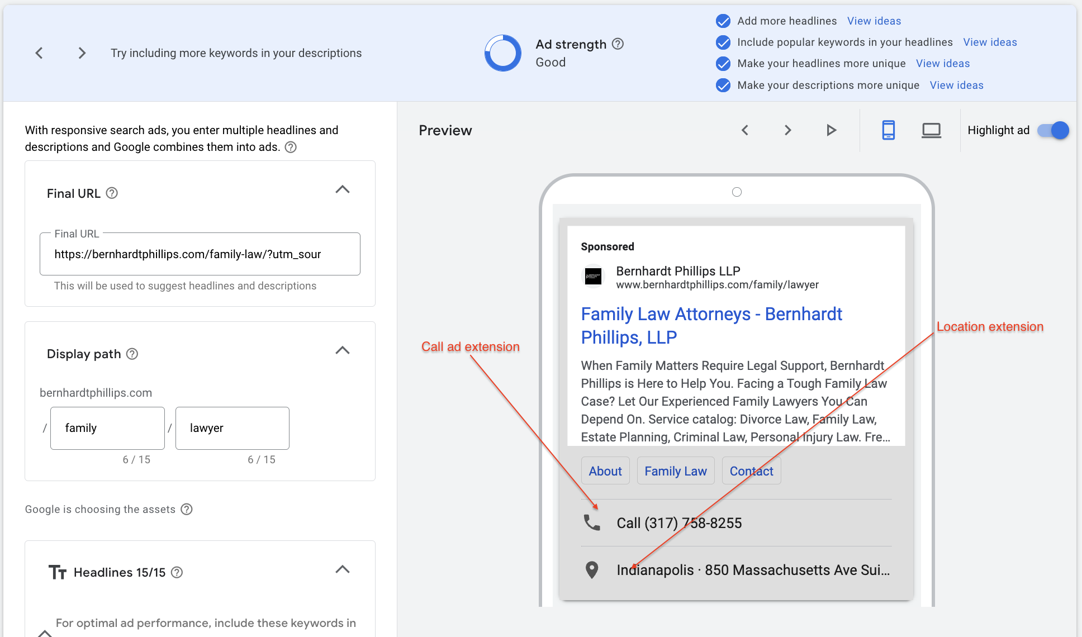Click View ideas for more headlines
This screenshot has width=1082, height=637.
click(x=874, y=21)
